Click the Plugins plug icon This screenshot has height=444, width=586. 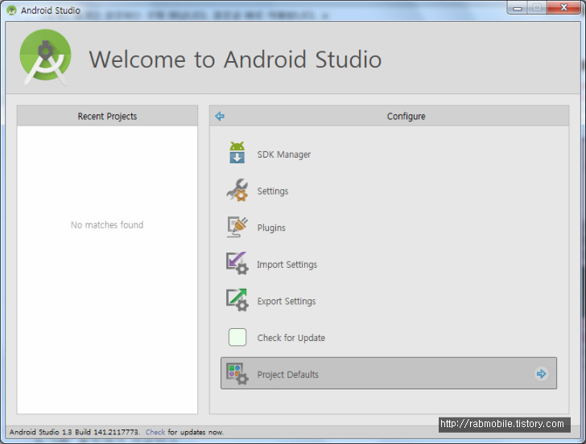pos(237,227)
